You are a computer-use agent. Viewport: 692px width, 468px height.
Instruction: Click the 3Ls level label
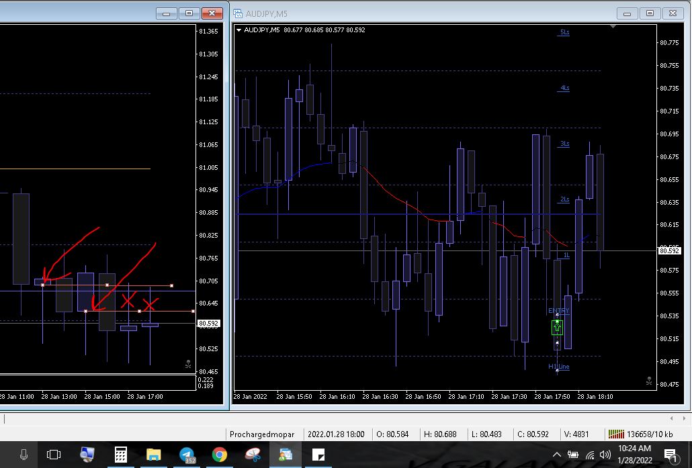coord(564,144)
